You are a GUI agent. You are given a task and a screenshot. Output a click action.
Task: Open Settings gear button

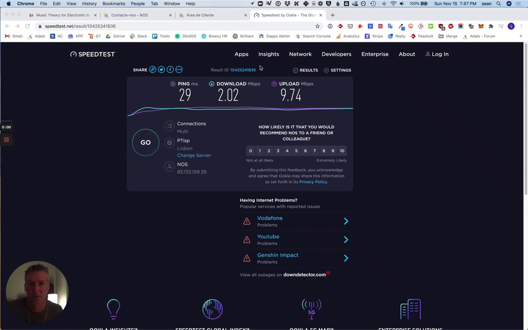tap(337, 70)
